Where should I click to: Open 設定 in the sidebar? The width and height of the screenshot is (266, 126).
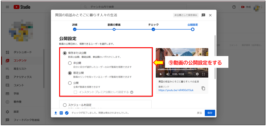[22, 112]
